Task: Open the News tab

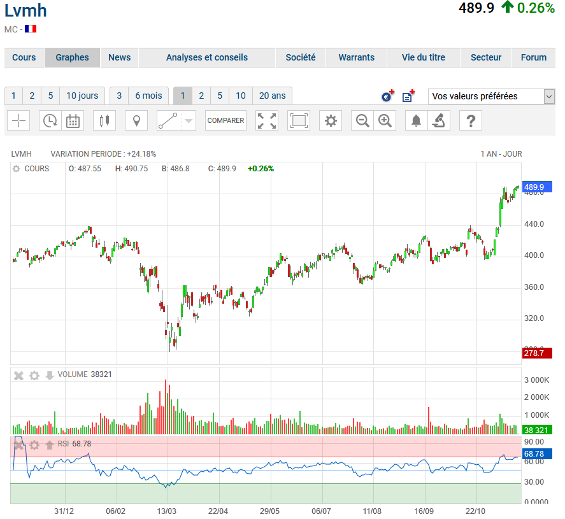Action: (x=119, y=57)
